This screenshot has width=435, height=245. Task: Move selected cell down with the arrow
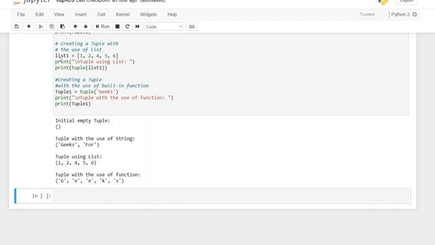[x=86, y=27]
